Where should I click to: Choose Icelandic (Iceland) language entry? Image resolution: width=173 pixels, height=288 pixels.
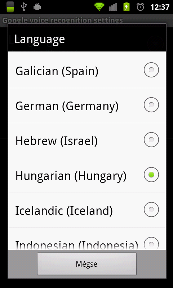[87, 210]
